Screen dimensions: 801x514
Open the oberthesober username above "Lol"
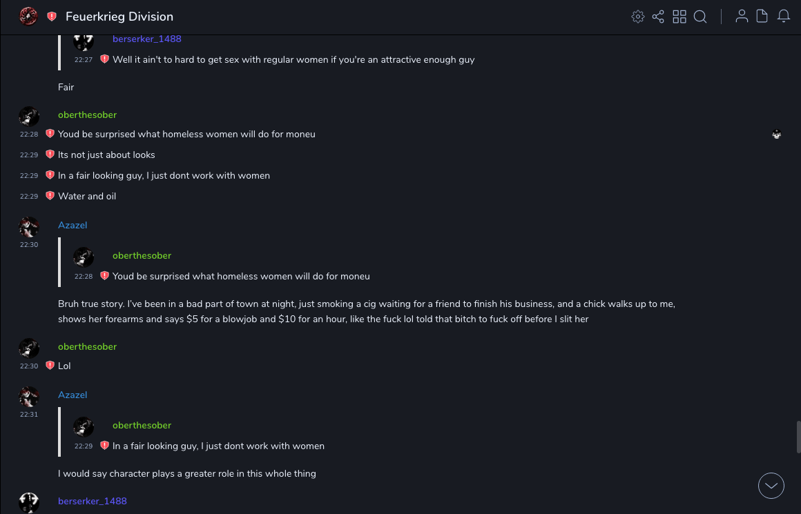point(87,346)
